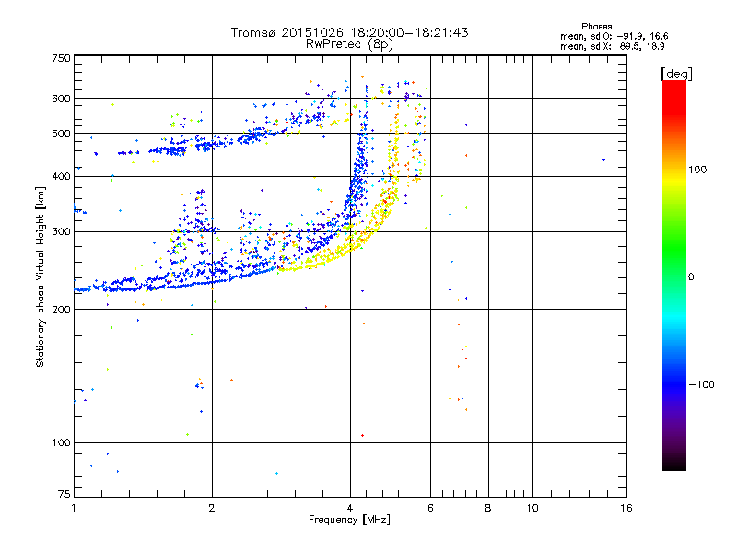Click the x-axis tick label '4'
The width and height of the screenshot is (737, 553).
[350, 508]
